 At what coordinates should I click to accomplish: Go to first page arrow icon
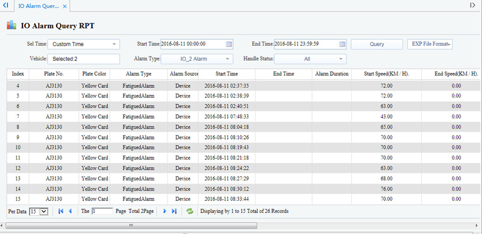pos(61,211)
